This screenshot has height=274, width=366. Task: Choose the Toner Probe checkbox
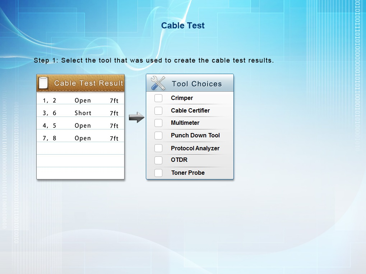click(158, 173)
